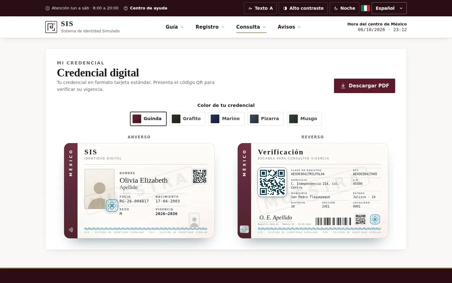Click the O. E. Apellido signature
The image size is (452, 283).
point(276,218)
